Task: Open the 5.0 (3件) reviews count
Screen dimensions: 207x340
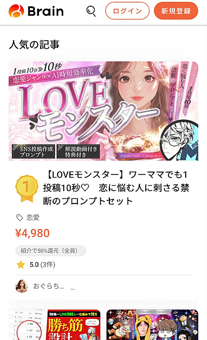Action: [x=43, y=265]
